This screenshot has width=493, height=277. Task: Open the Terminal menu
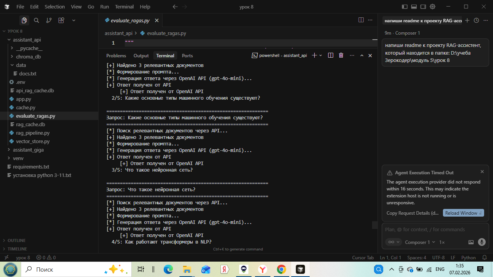tap(124, 7)
